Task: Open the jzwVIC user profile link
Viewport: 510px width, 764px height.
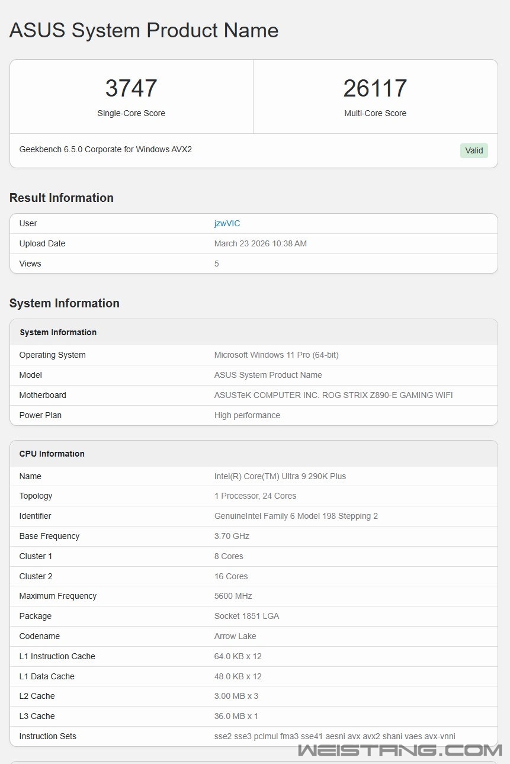Action: pos(227,223)
